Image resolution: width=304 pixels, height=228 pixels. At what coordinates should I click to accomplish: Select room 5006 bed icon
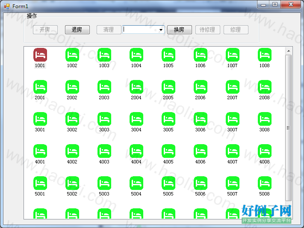[x=201, y=183]
